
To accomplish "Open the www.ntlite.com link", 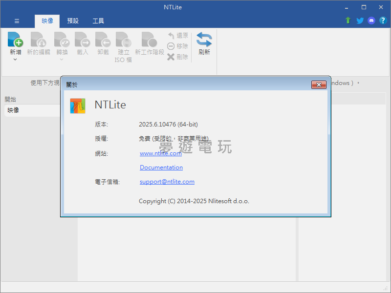I will coord(161,153).
